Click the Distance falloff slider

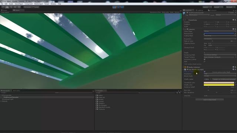click(x=217, y=87)
